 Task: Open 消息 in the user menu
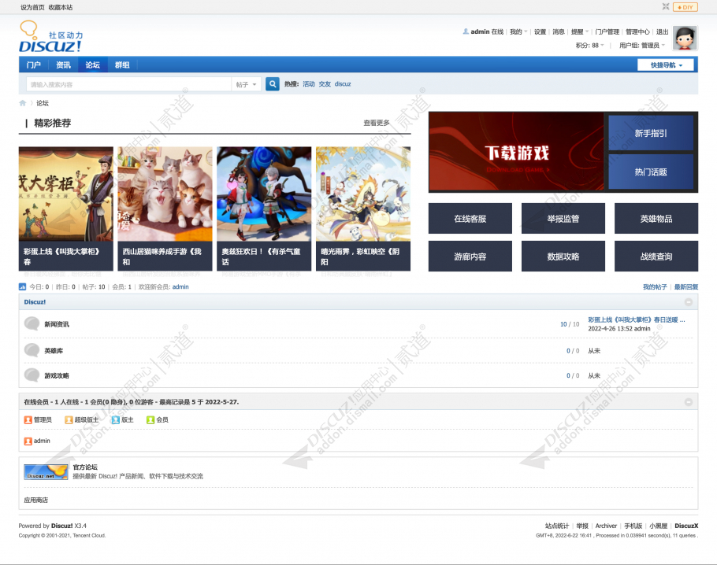559,32
